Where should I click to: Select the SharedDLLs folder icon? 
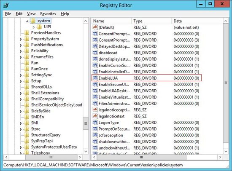27,87
